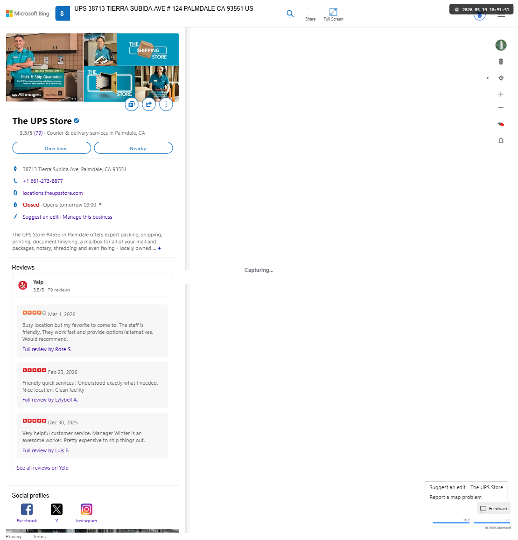This screenshot has width=518, height=540.
Task: Click Suggest an edit - The UPS Store
Action: tap(466, 487)
